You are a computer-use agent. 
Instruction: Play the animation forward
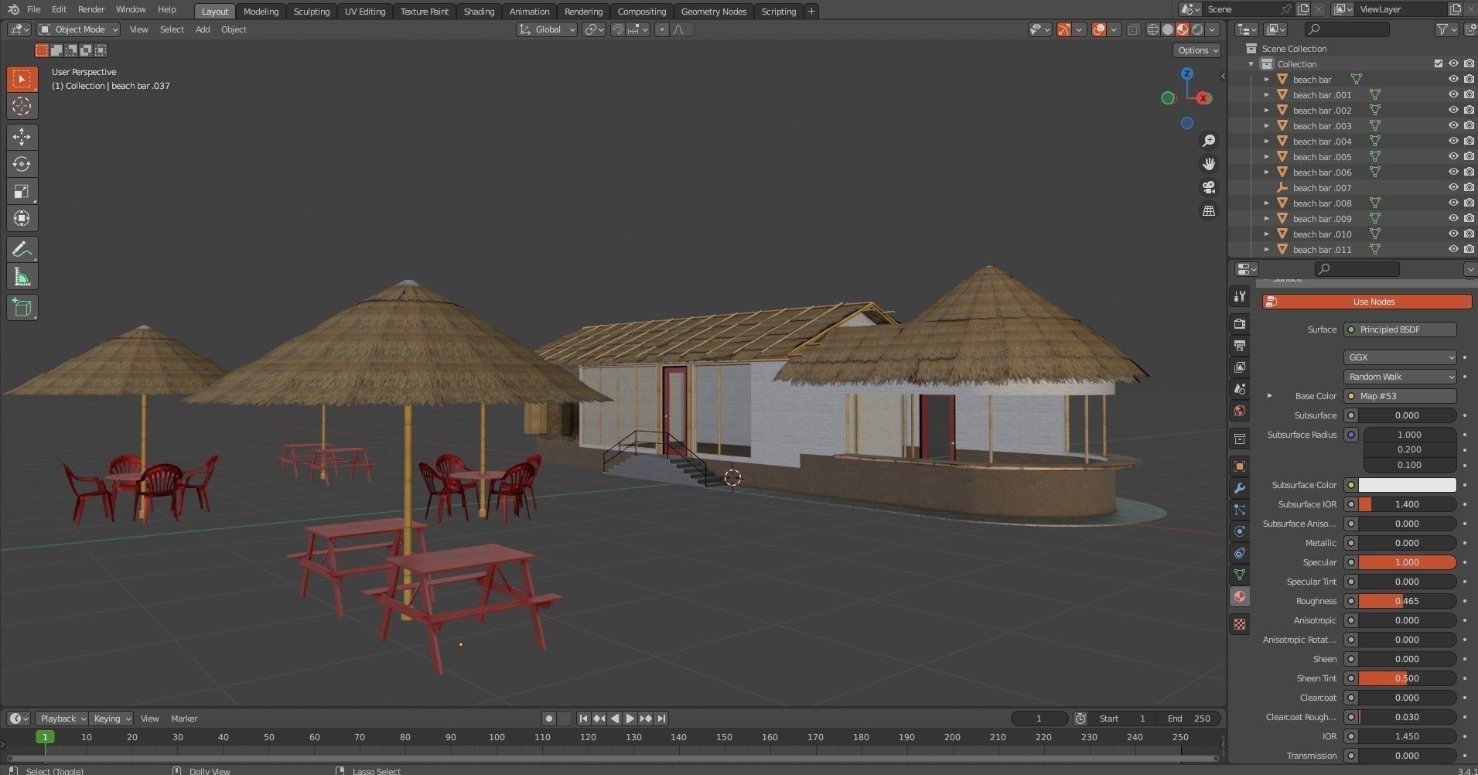pos(630,719)
